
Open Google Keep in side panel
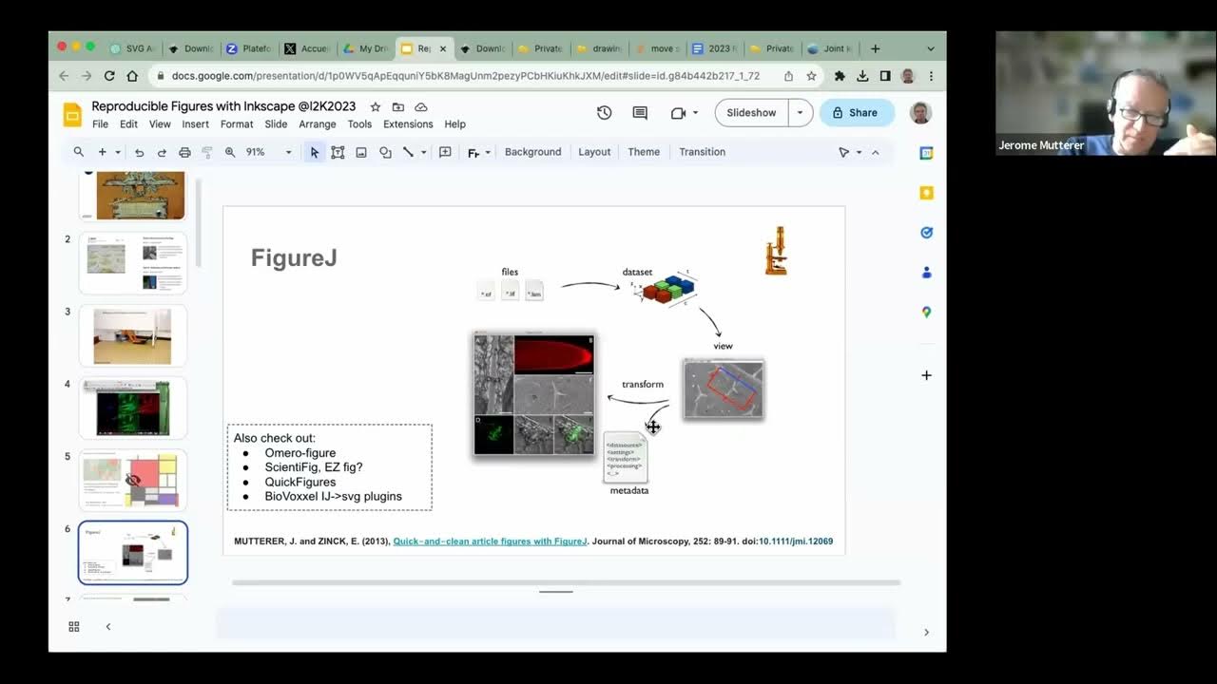tap(926, 193)
